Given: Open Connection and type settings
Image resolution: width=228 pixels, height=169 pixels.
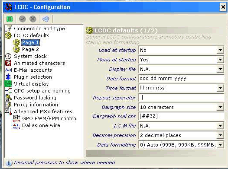Looking at the screenshot, I should click(39, 29).
